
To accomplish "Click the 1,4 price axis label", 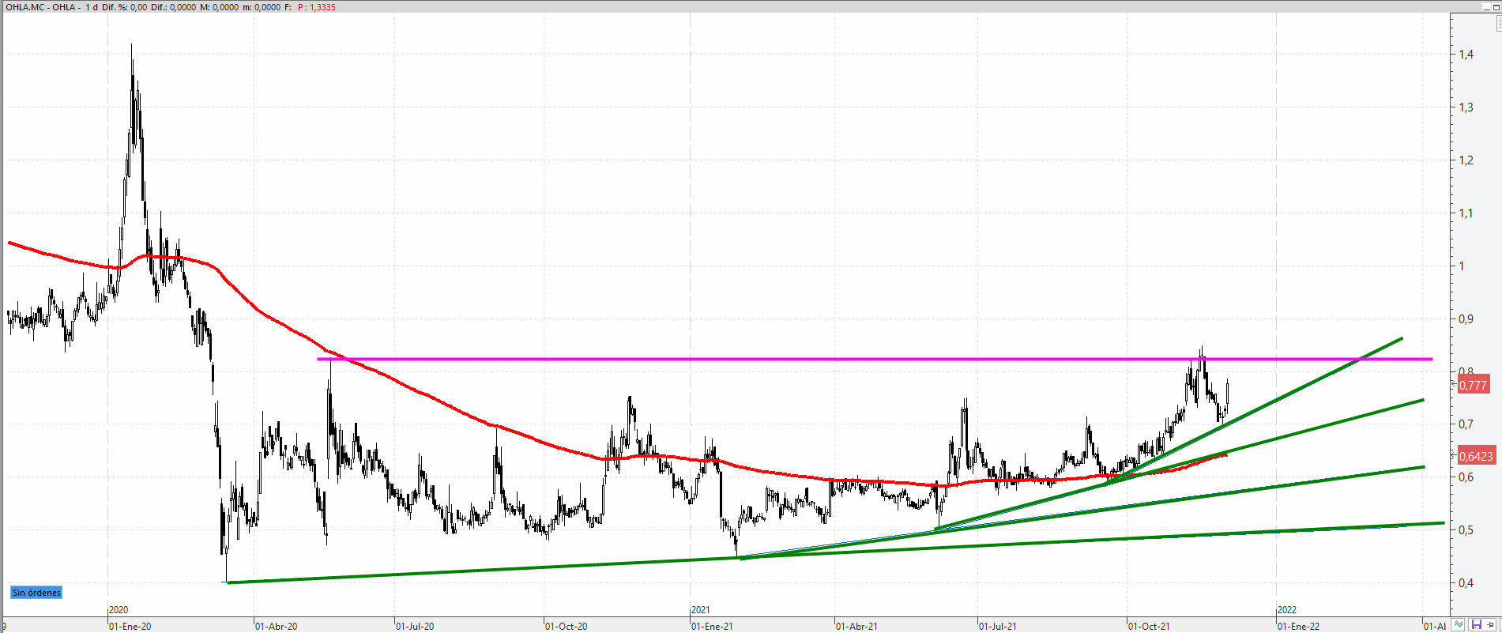I will [x=1466, y=55].
